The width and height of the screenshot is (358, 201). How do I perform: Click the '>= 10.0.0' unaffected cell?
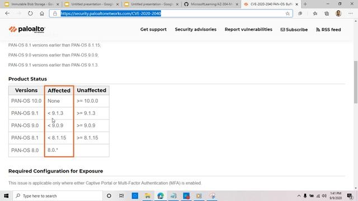click(x=92, y=100)
